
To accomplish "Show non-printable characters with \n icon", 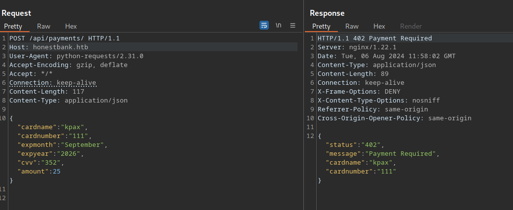I will (278, 26).
